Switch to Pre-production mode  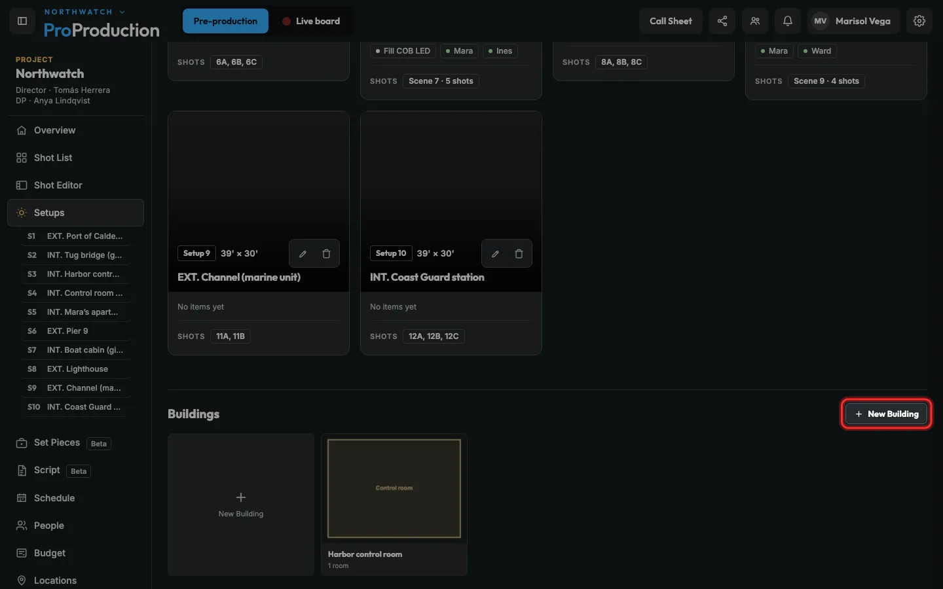pos(225,21)
